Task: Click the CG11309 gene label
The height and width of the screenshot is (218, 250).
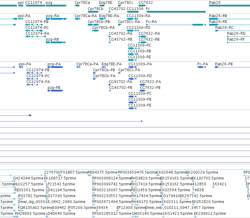Action: (135, 9)
